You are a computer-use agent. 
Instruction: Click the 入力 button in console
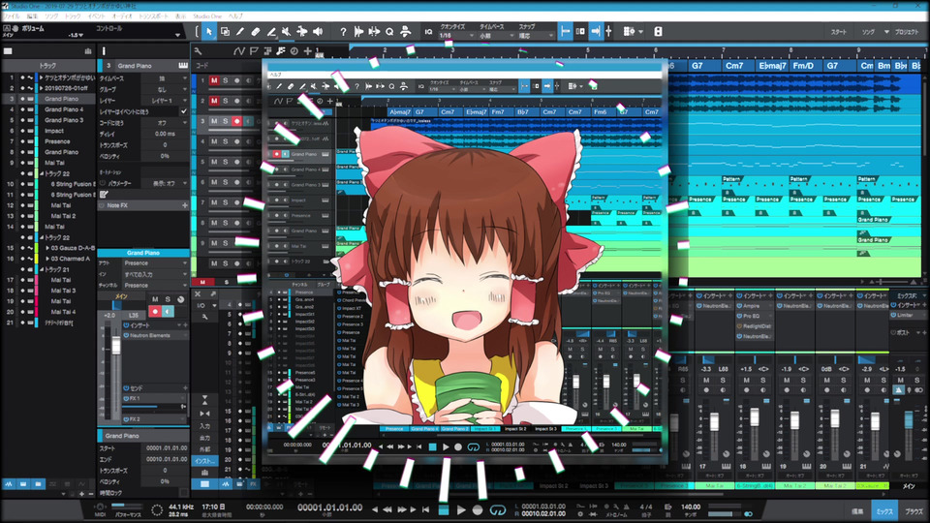204,426
